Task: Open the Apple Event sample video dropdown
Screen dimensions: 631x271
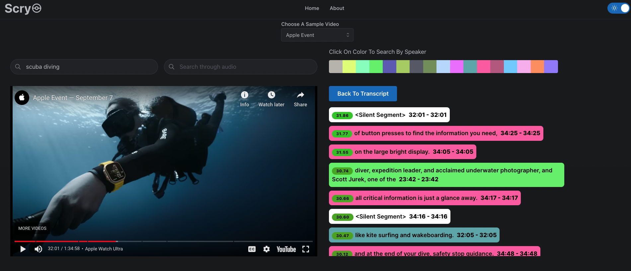Action: [317, 35]
